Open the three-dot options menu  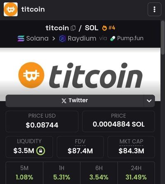coord(154,9)
